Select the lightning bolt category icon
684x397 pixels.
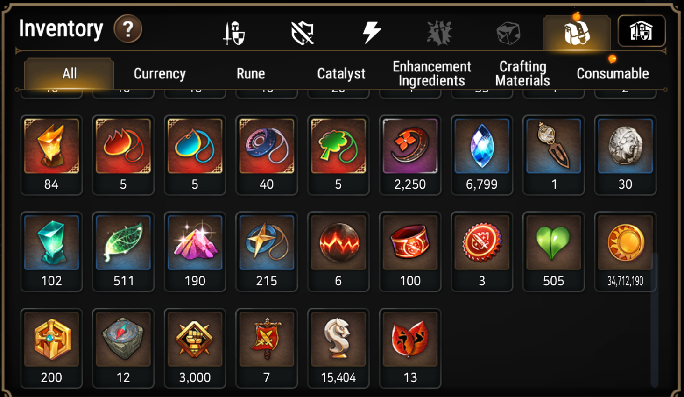(x=371, y=33)
